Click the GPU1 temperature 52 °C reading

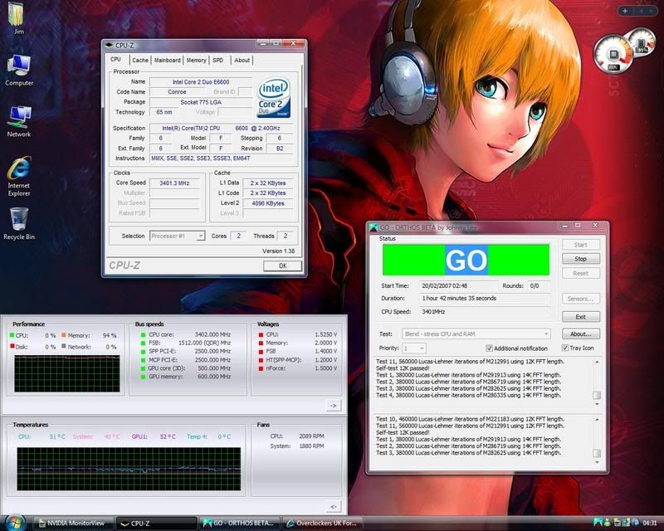coord(168,436)
